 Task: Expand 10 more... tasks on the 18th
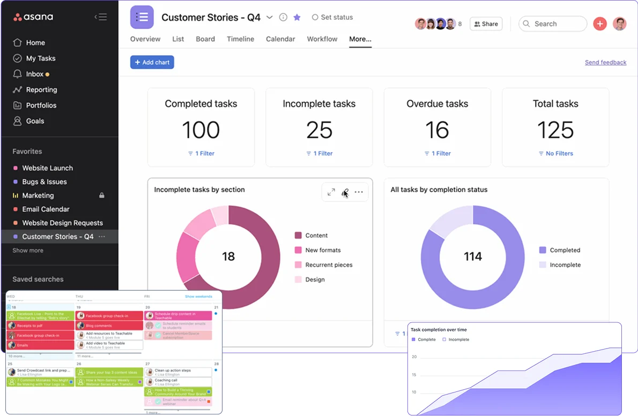(x=17, y=356)
